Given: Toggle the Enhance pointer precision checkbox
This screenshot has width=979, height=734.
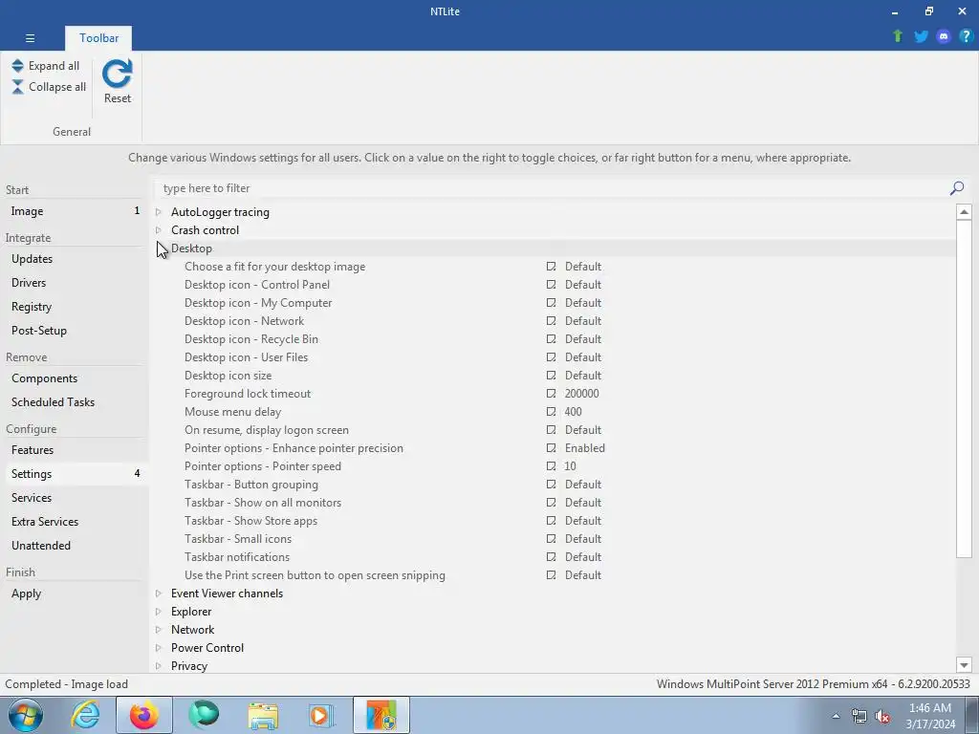Looking at the screenshot, I should click(551, 448).
